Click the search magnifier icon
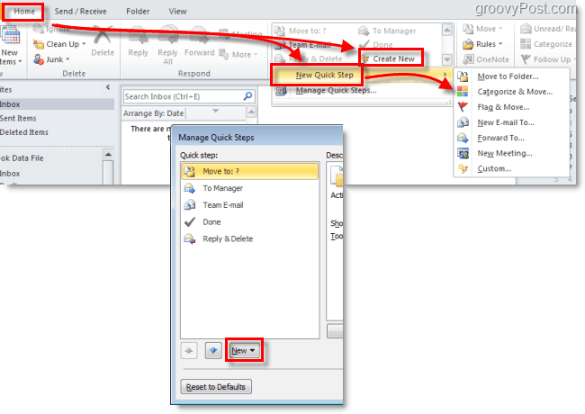Image resolution: width=585 pixels, height=414 pixels. (247, 96)
